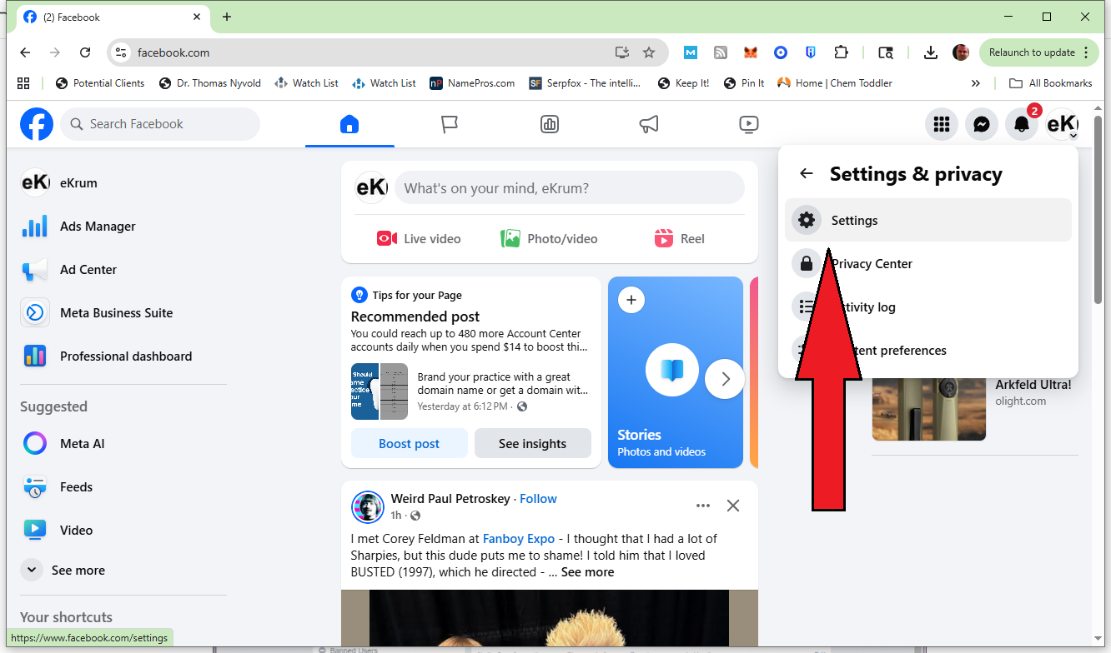The height and width of the screenshot is (653, 1111).
Task: Open the account profile dropdown
Action: (x=1063, y=124)
